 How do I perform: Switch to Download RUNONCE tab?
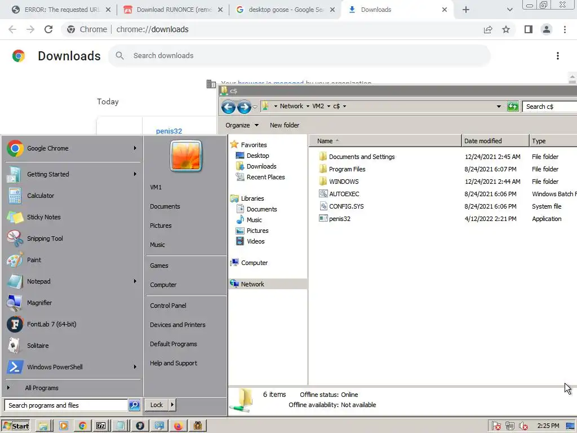[173, 10]
